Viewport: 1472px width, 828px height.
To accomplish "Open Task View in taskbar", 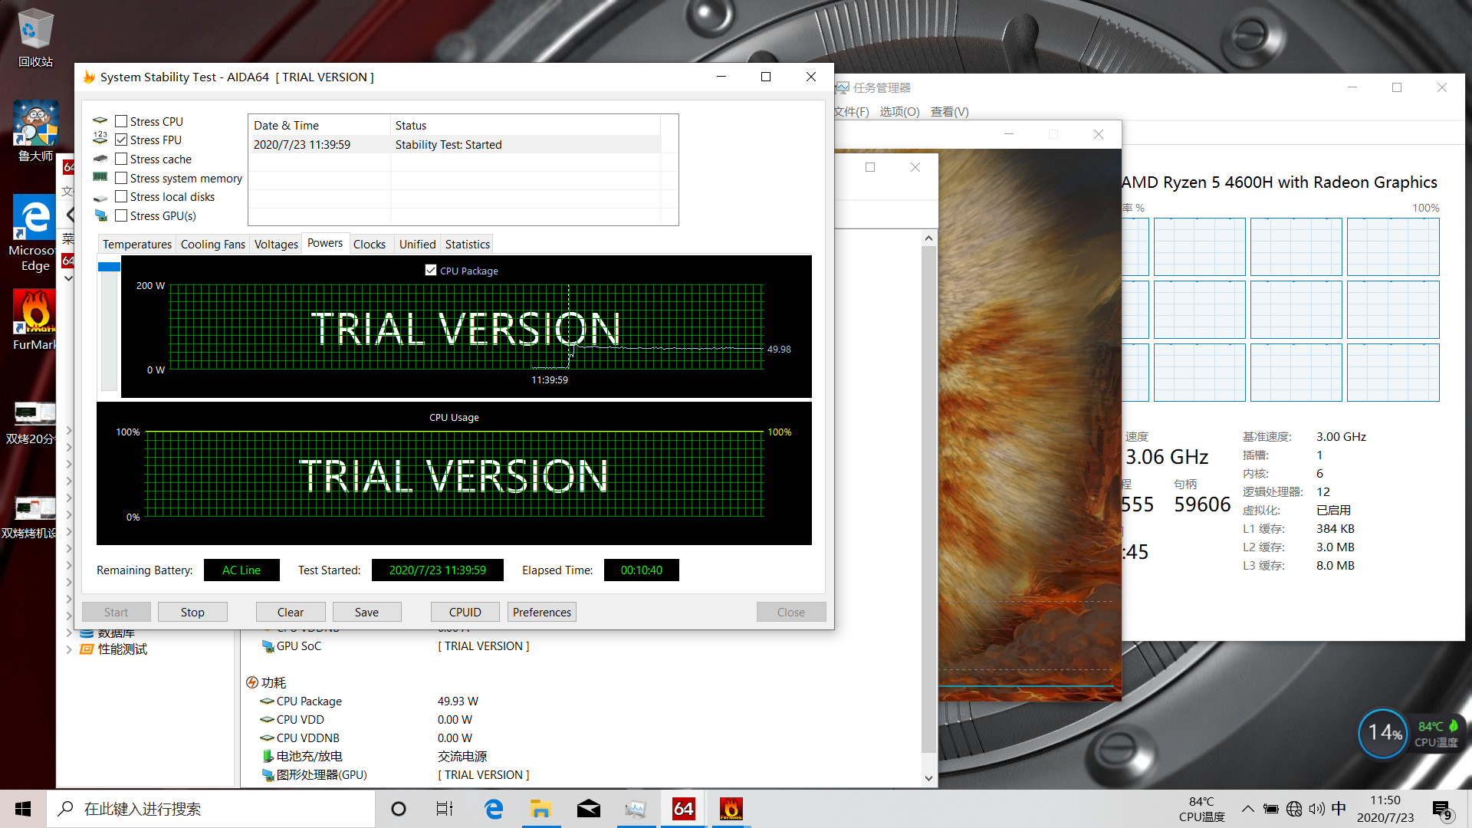I will pyautogui.click(x=445, y=809).
